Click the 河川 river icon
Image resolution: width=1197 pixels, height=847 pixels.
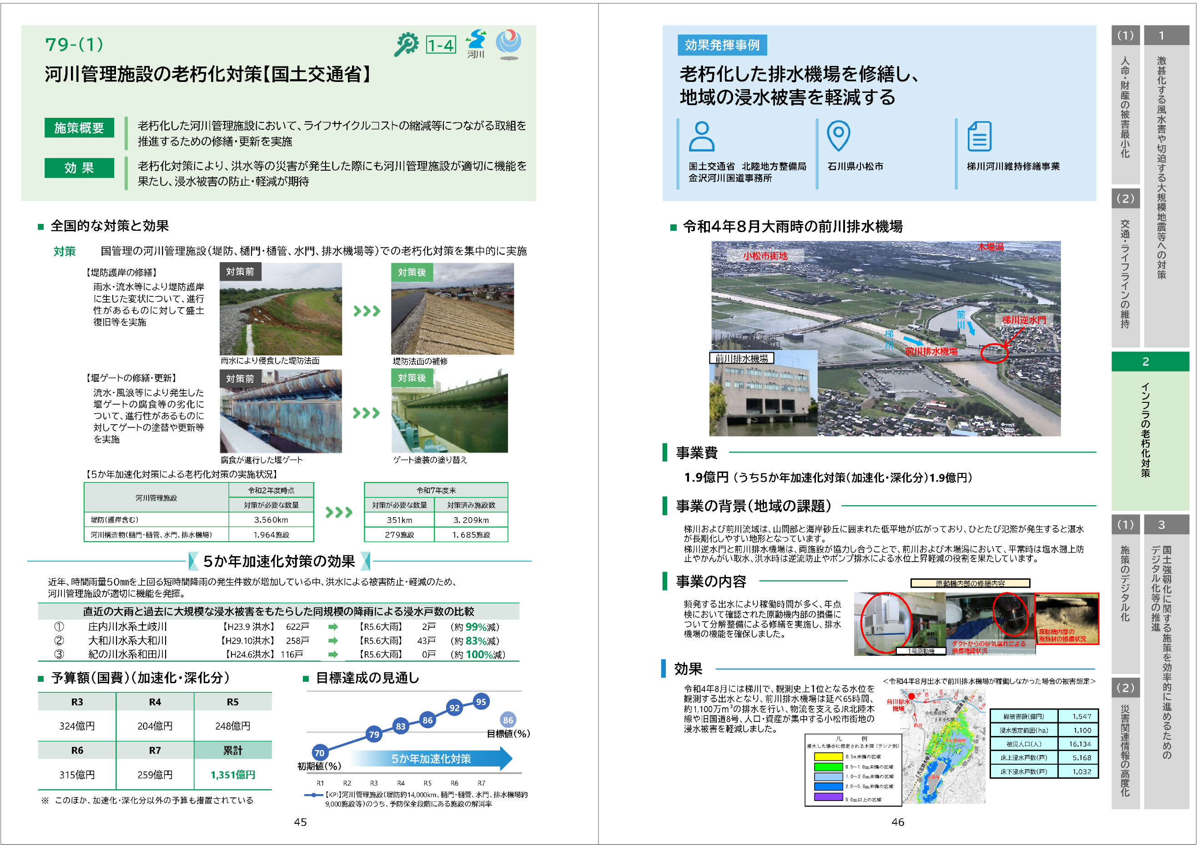[475, 44]
